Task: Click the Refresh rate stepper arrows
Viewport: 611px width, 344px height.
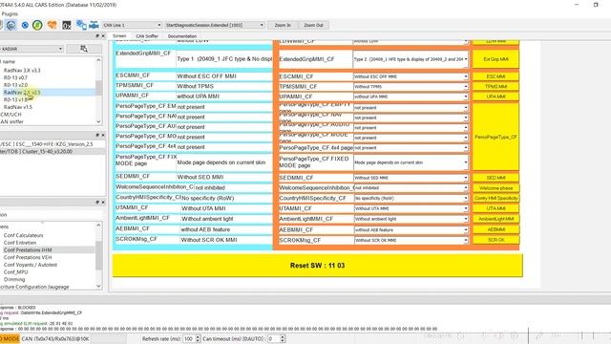Action: coord(198,339)
